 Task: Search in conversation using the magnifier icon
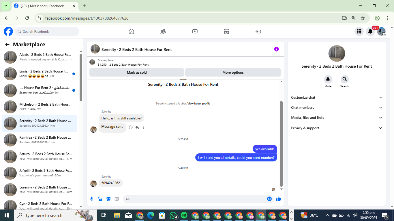pyautogui.click(x=344, y=79)
